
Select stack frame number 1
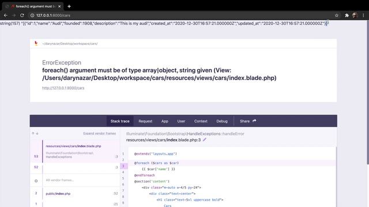(x=75, y=204)
